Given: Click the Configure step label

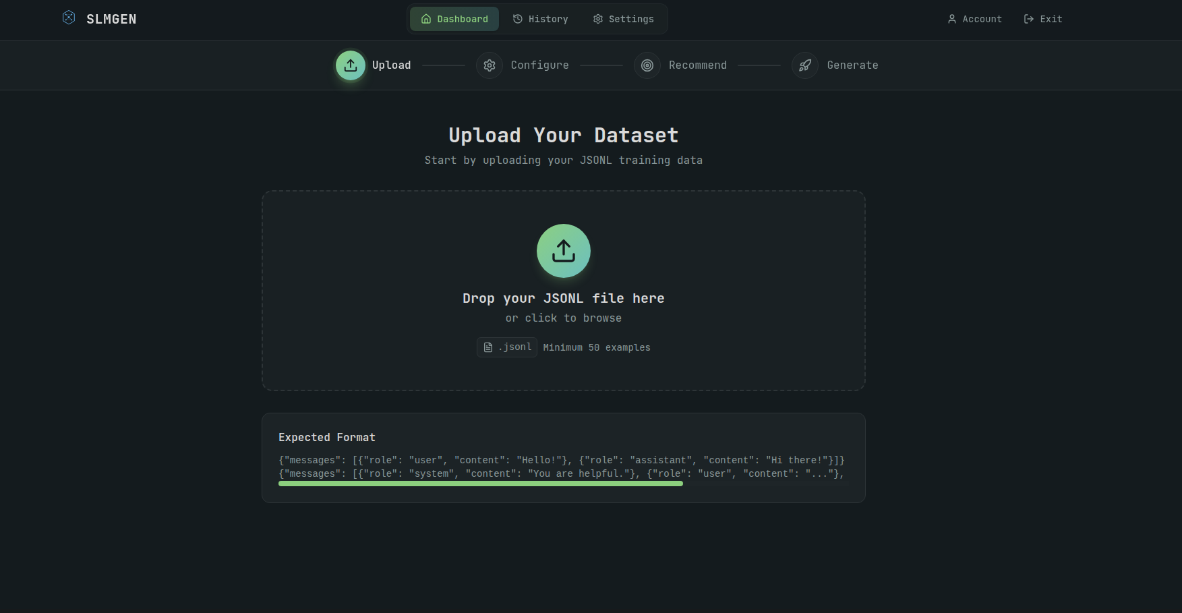Looking at the screenshot, I should (540, 65).
